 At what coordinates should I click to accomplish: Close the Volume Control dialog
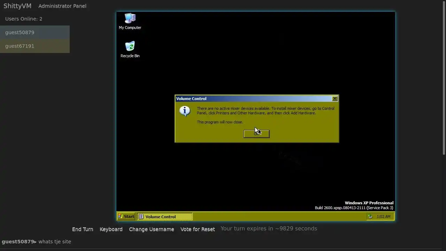coord(335,99)
